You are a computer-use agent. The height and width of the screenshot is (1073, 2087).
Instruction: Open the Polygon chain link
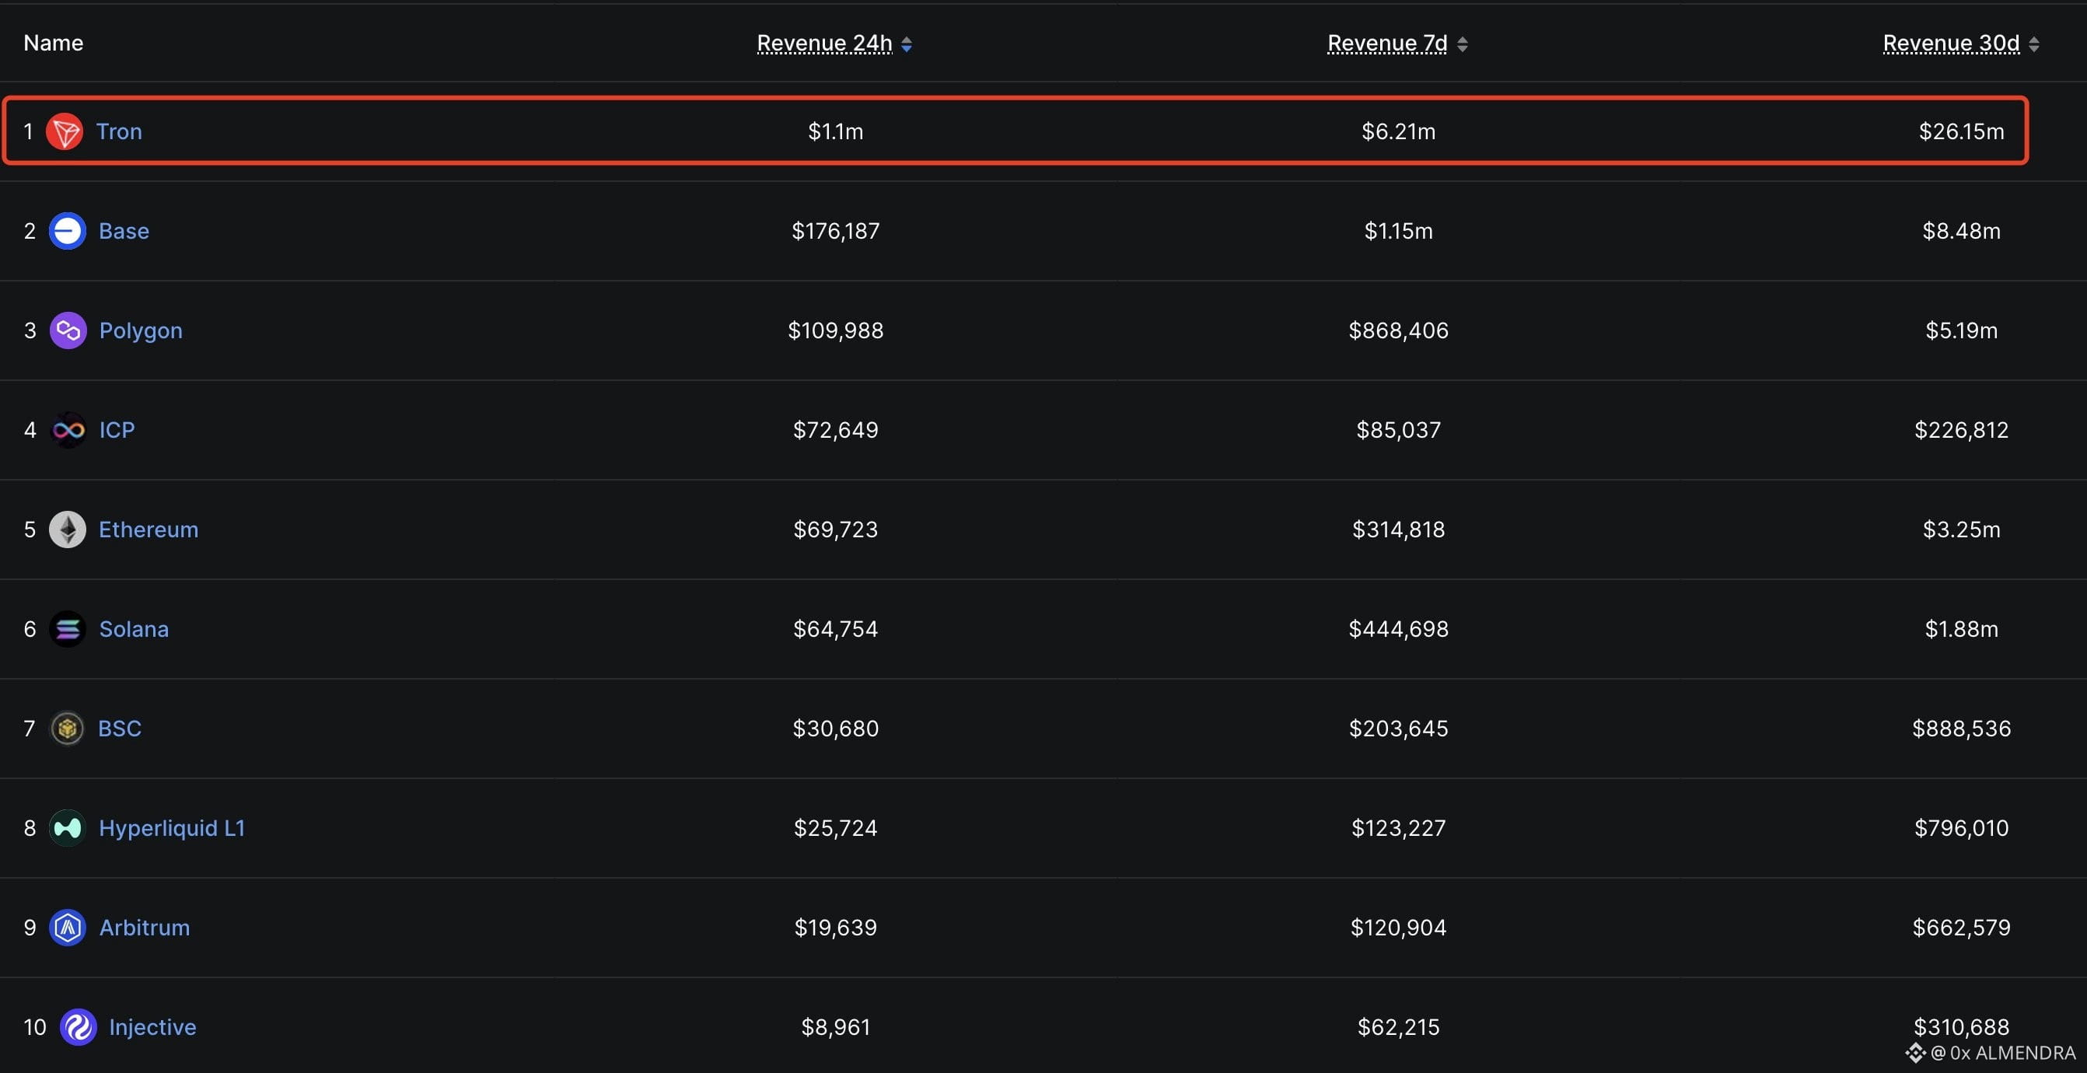tap(141, 330)
